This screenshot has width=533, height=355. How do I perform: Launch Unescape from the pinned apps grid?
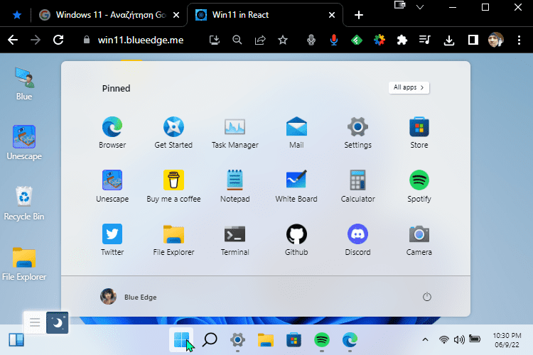(x=112, y=186)
